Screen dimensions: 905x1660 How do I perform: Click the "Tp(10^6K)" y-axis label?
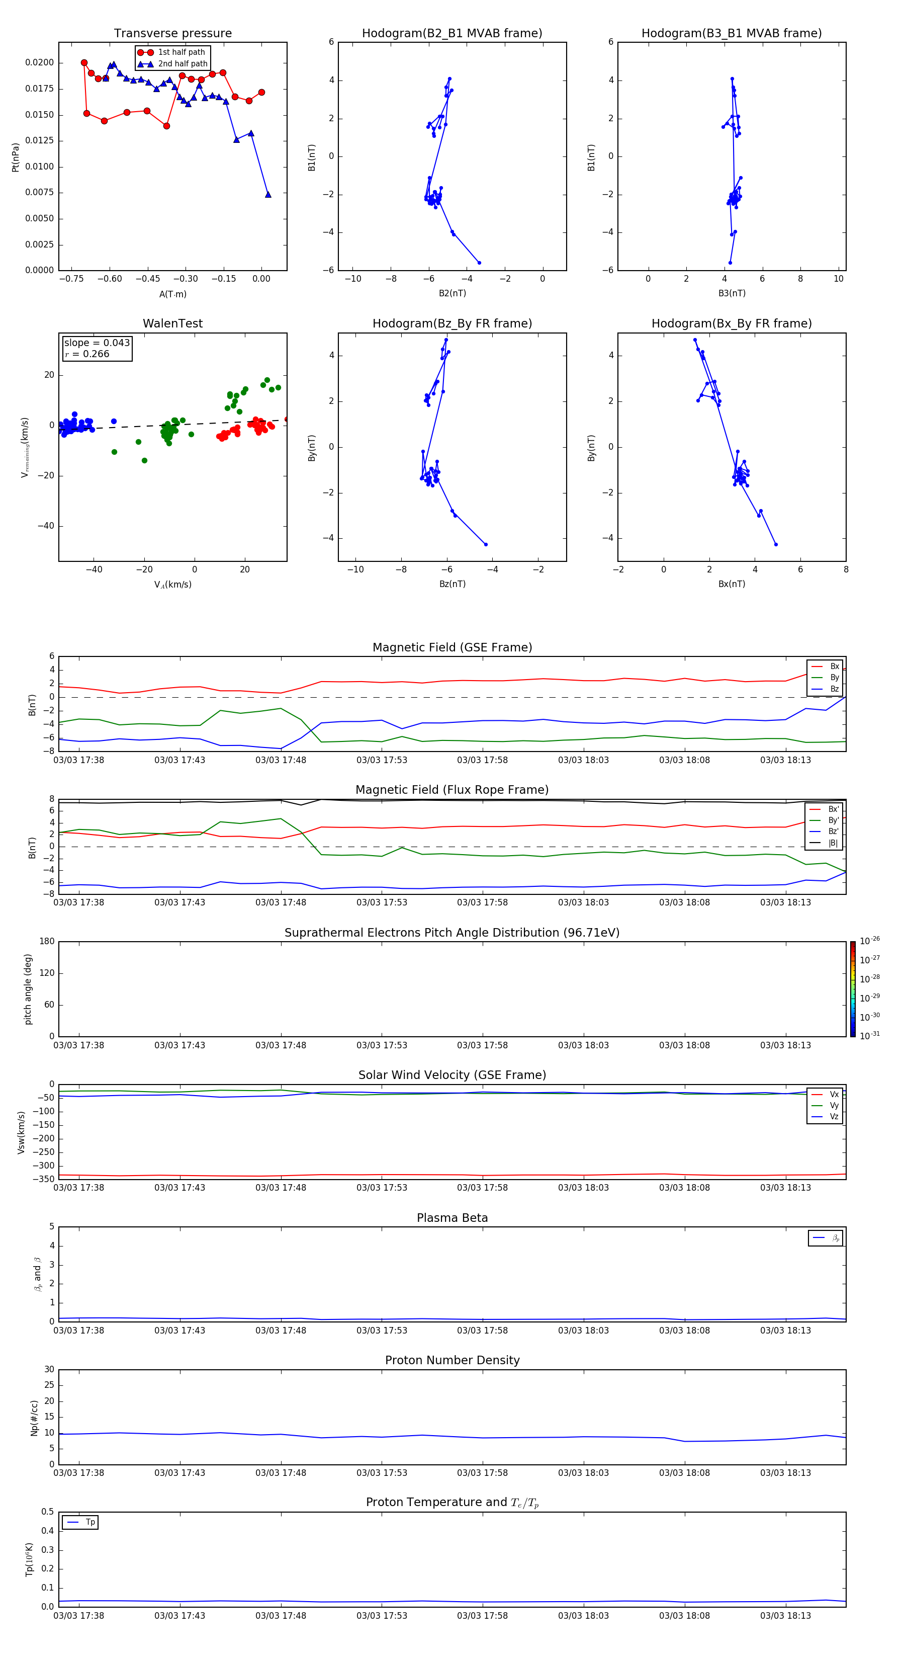click(29, 1560)
